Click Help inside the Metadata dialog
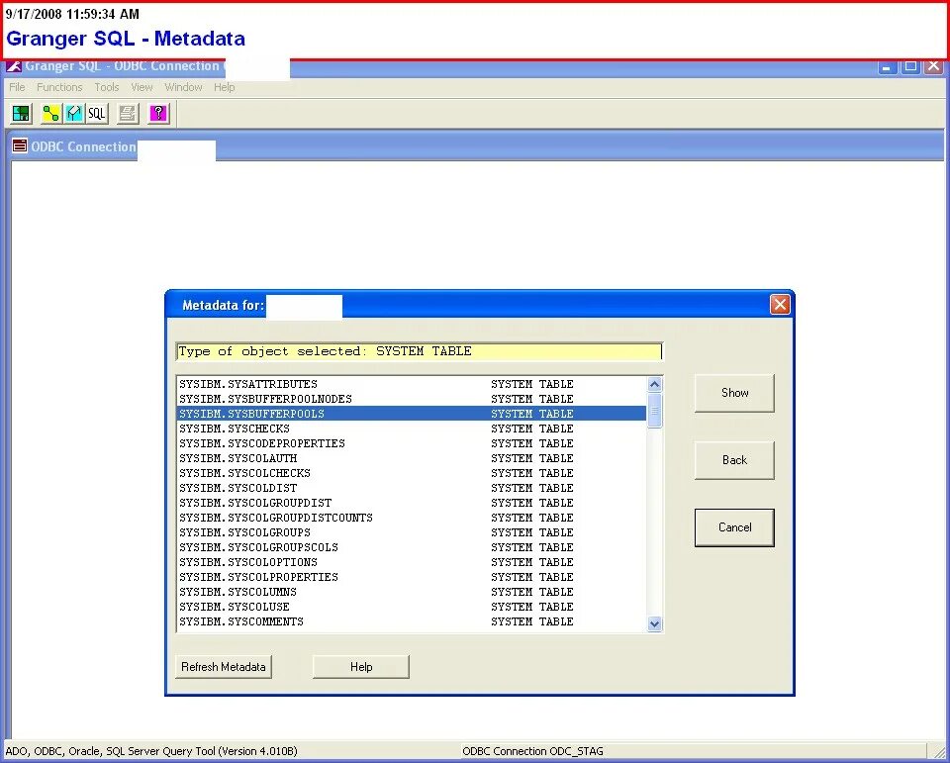This screenshot has width=950, height=763. pyautogui.click(x=360, y=666)
